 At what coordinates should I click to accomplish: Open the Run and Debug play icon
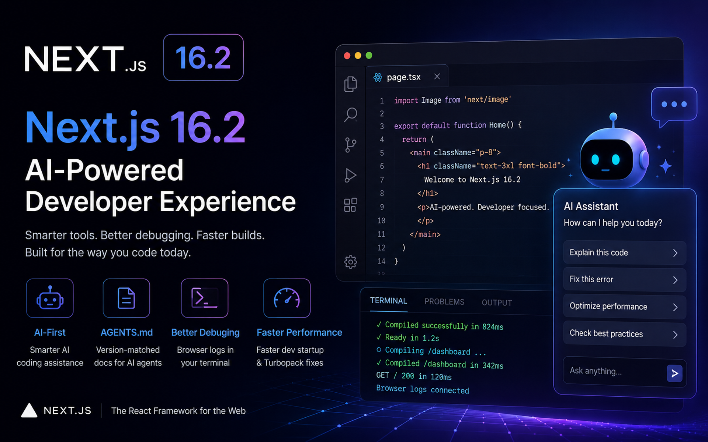350,175
